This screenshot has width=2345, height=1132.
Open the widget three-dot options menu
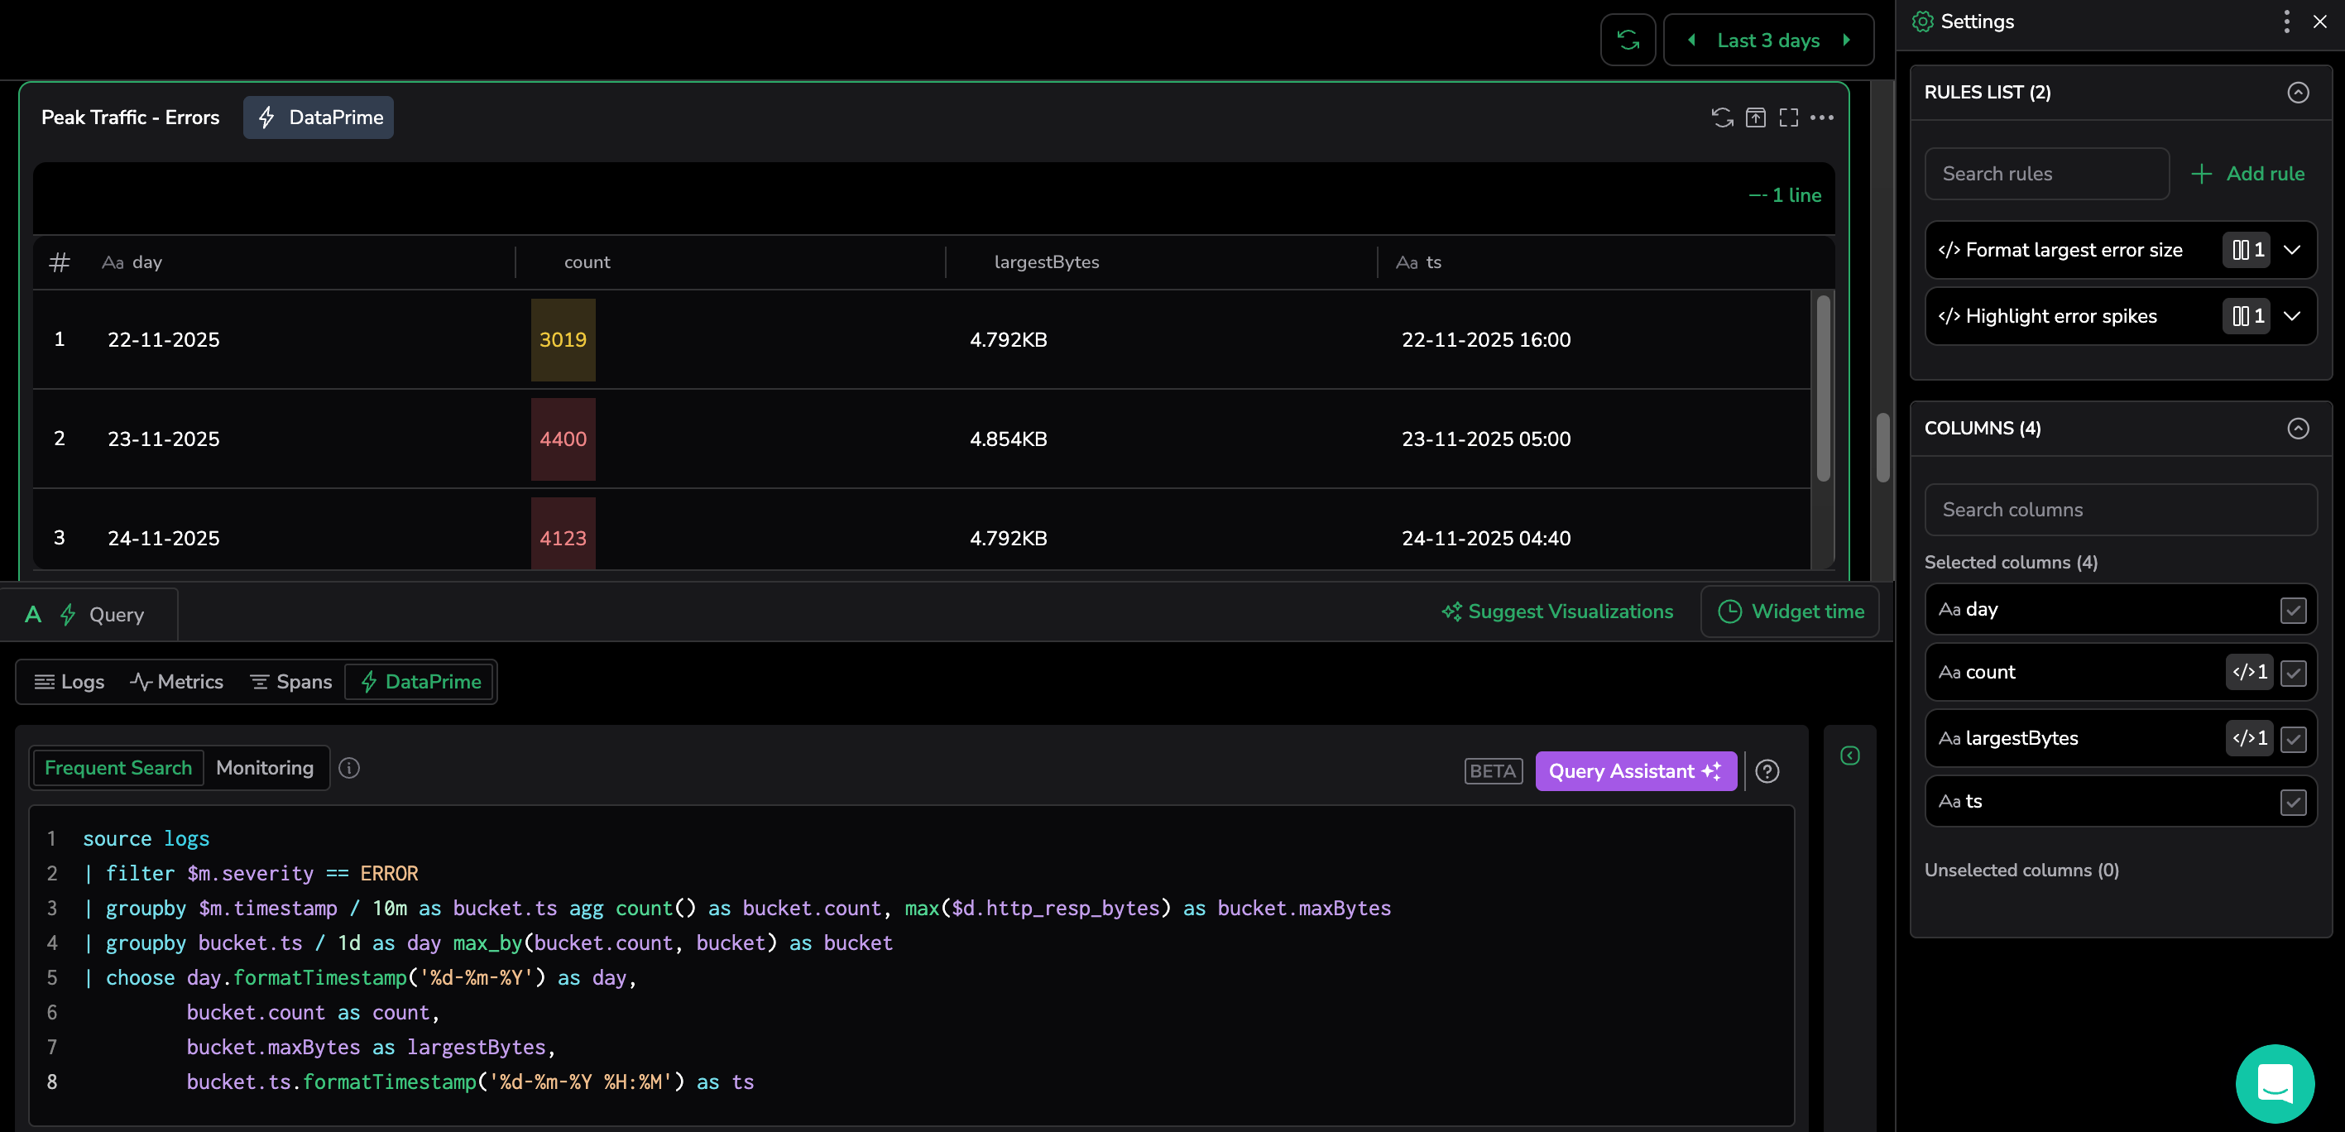1821,118
